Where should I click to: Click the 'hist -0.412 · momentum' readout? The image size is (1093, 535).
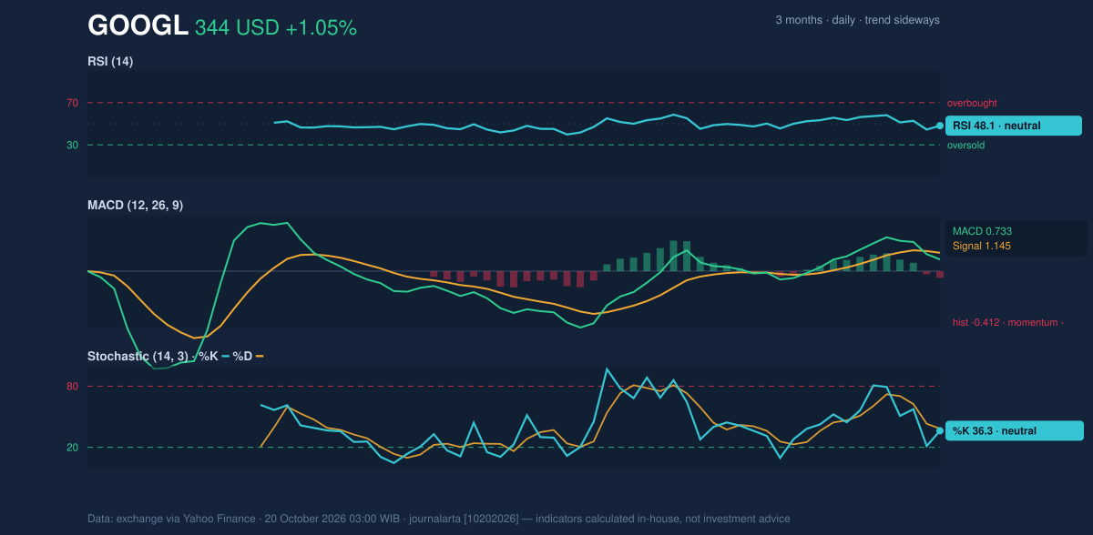1008,322
